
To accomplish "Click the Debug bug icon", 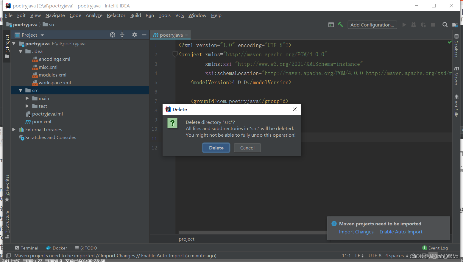I will [x=414, y=25].
